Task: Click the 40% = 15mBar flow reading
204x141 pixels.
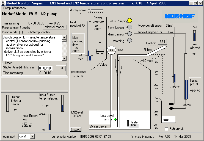Action: tap(27, 125)
